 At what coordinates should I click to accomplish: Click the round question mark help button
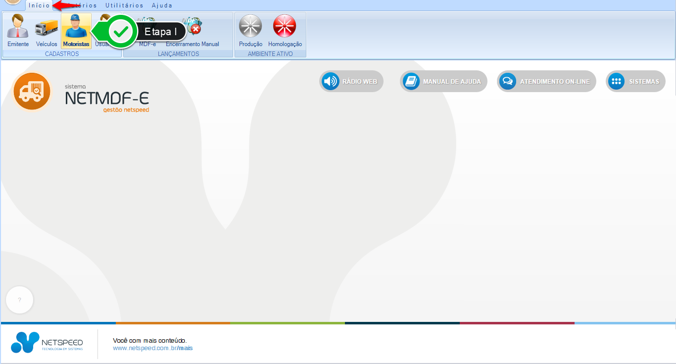20,300
